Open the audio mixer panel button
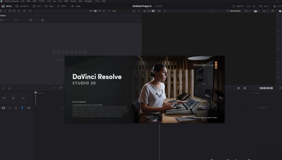The height and width of the screenshot is (160, 282). point(264,6)
